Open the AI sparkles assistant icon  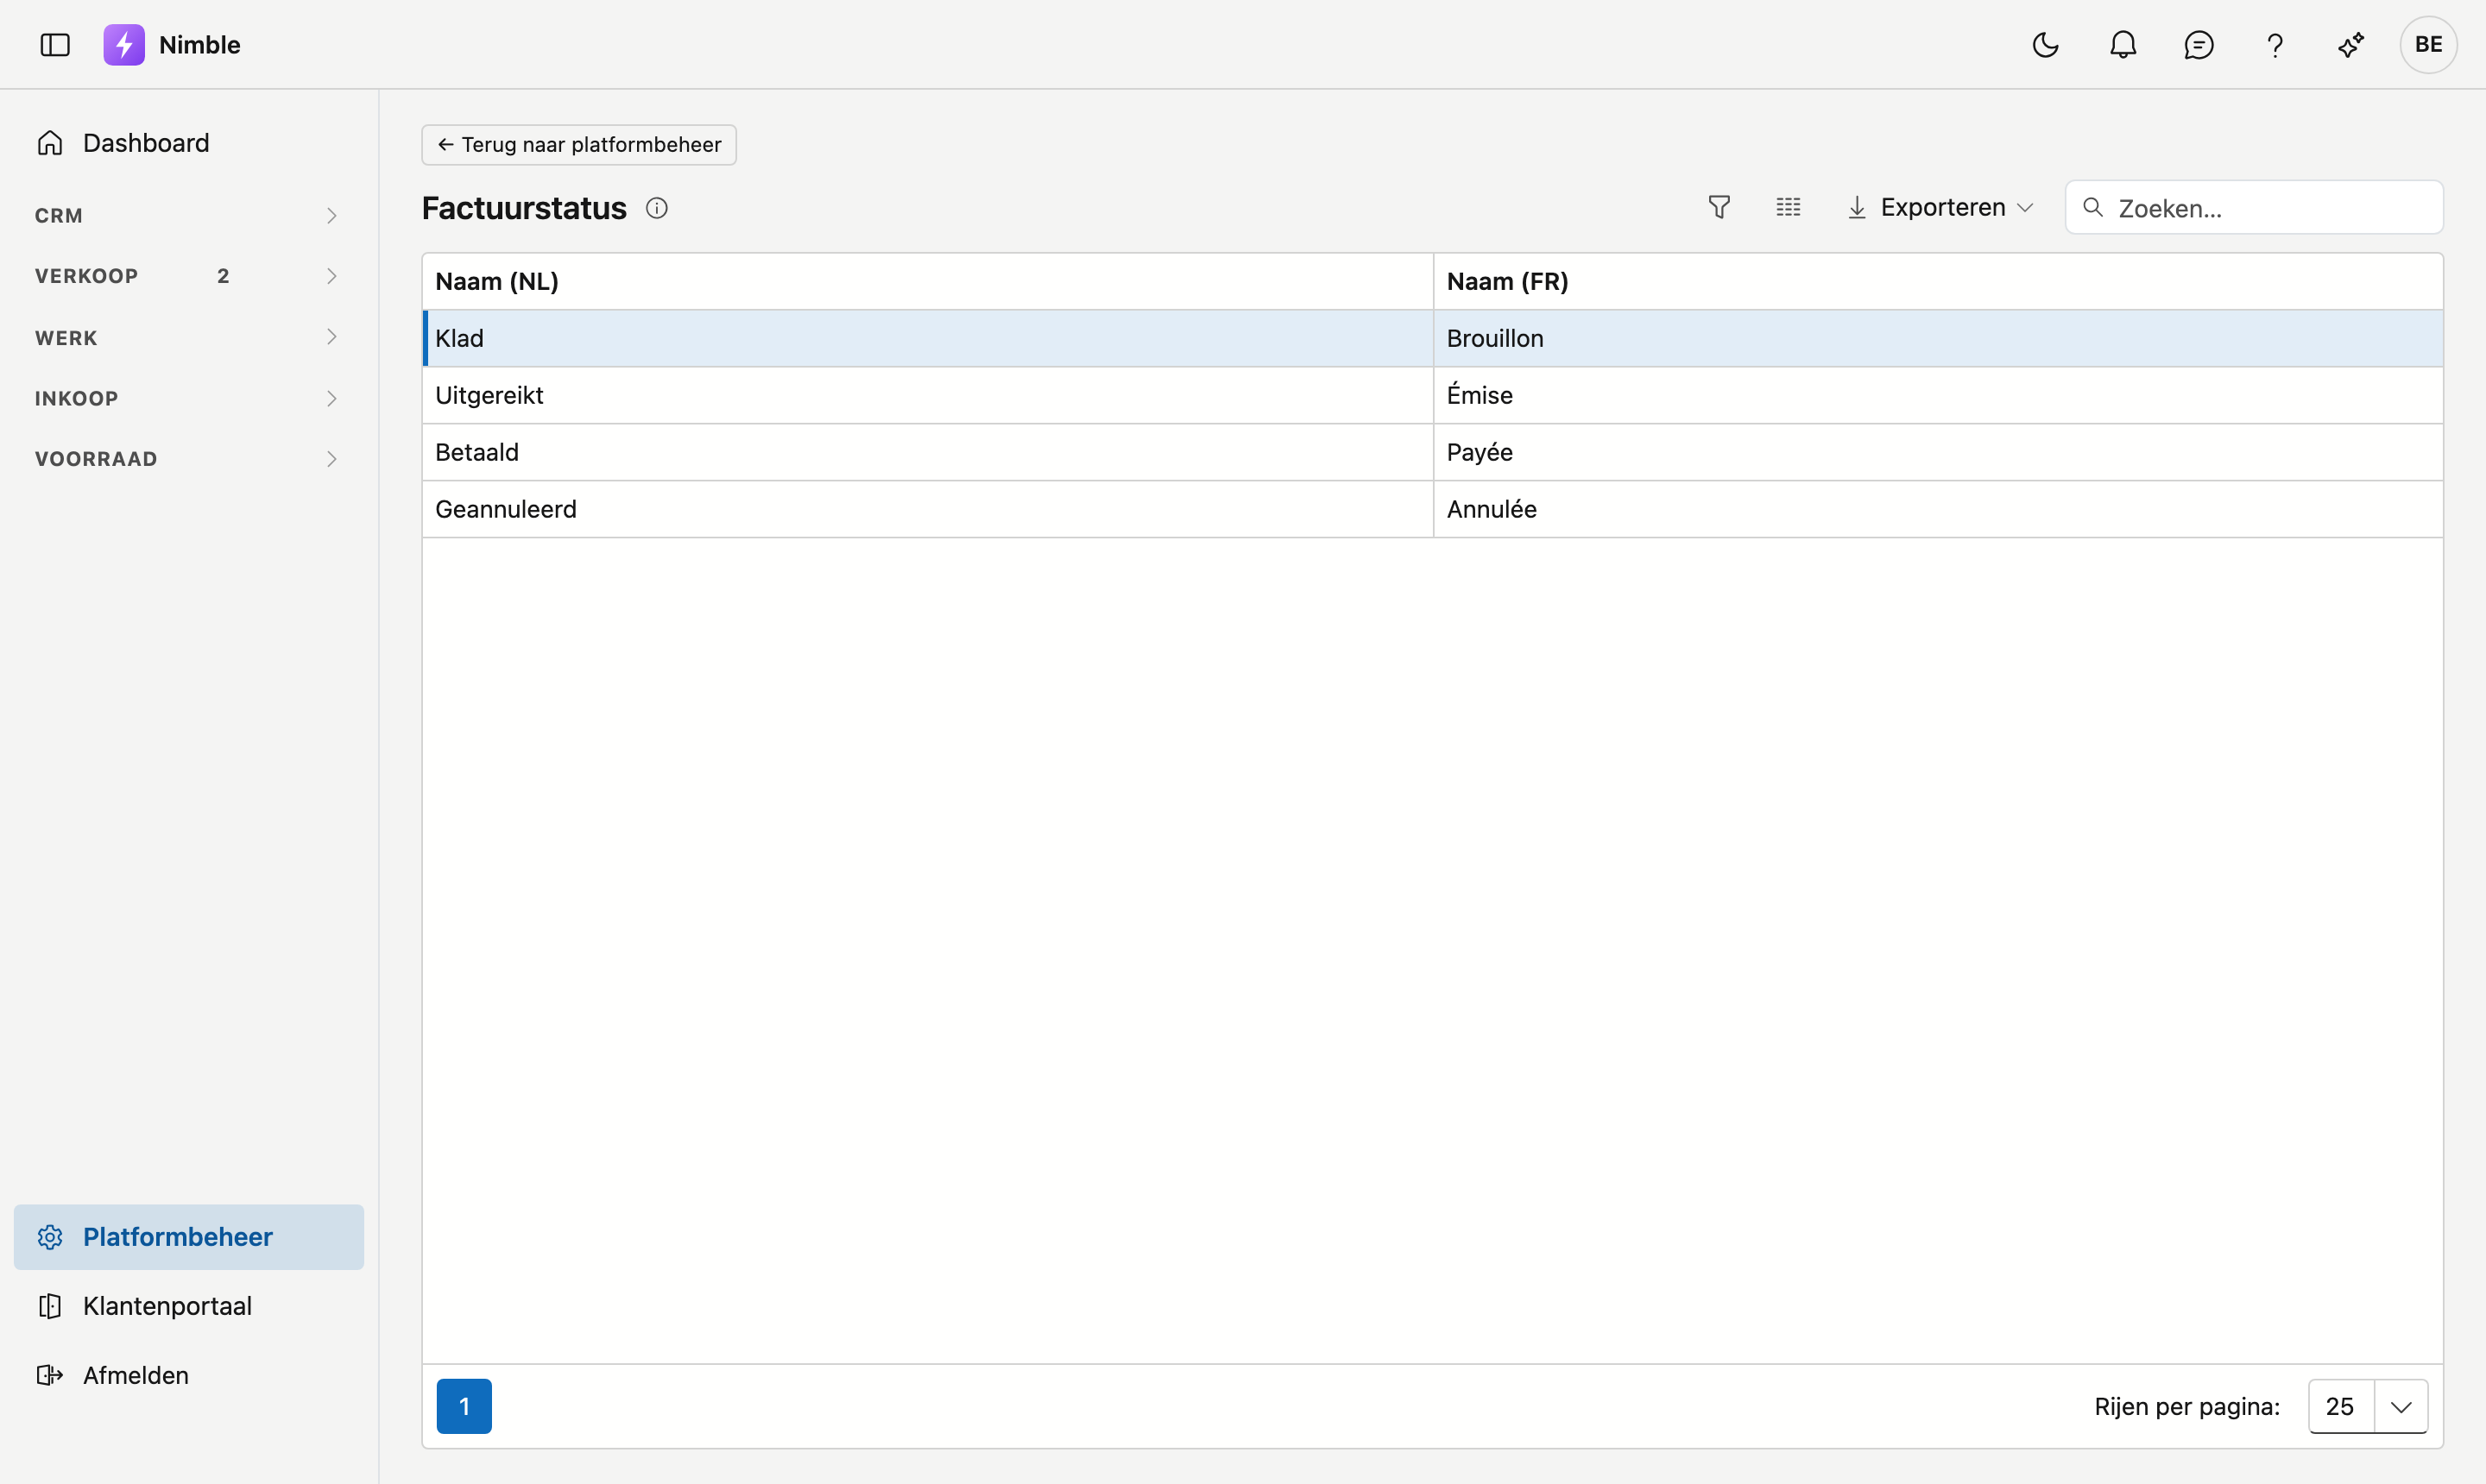pos(2351,45)
